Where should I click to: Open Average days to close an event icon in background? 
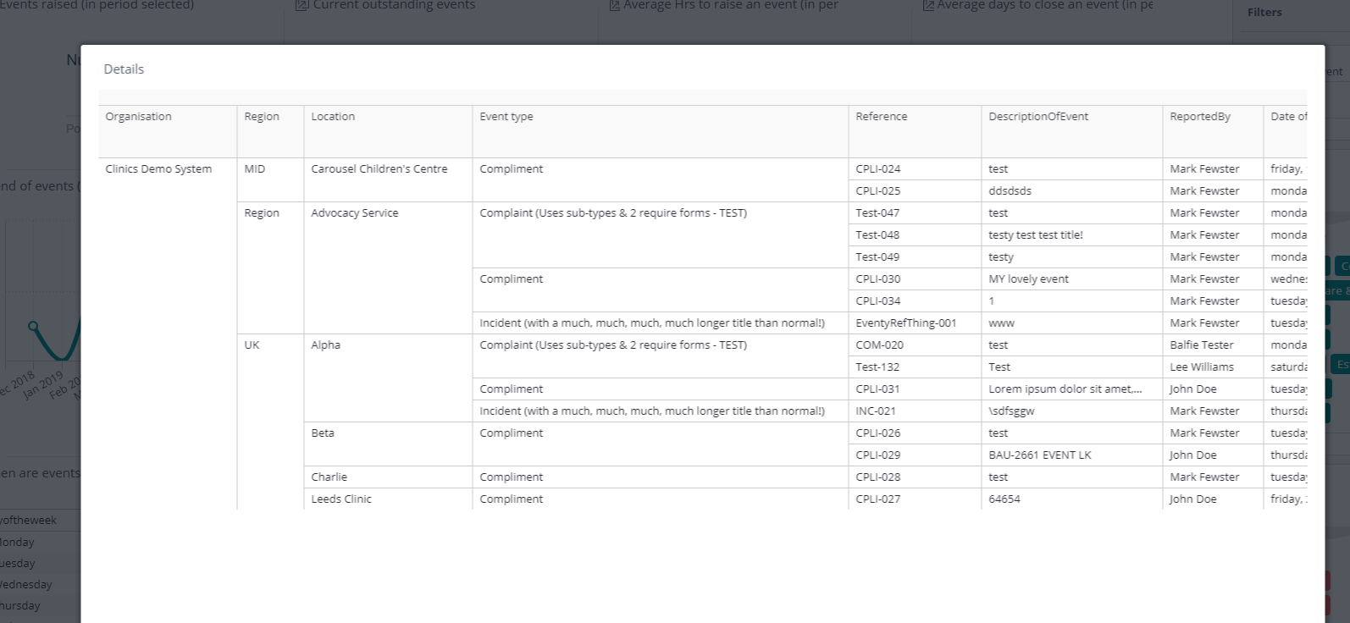pyautogui.click(x=928, y=5)
